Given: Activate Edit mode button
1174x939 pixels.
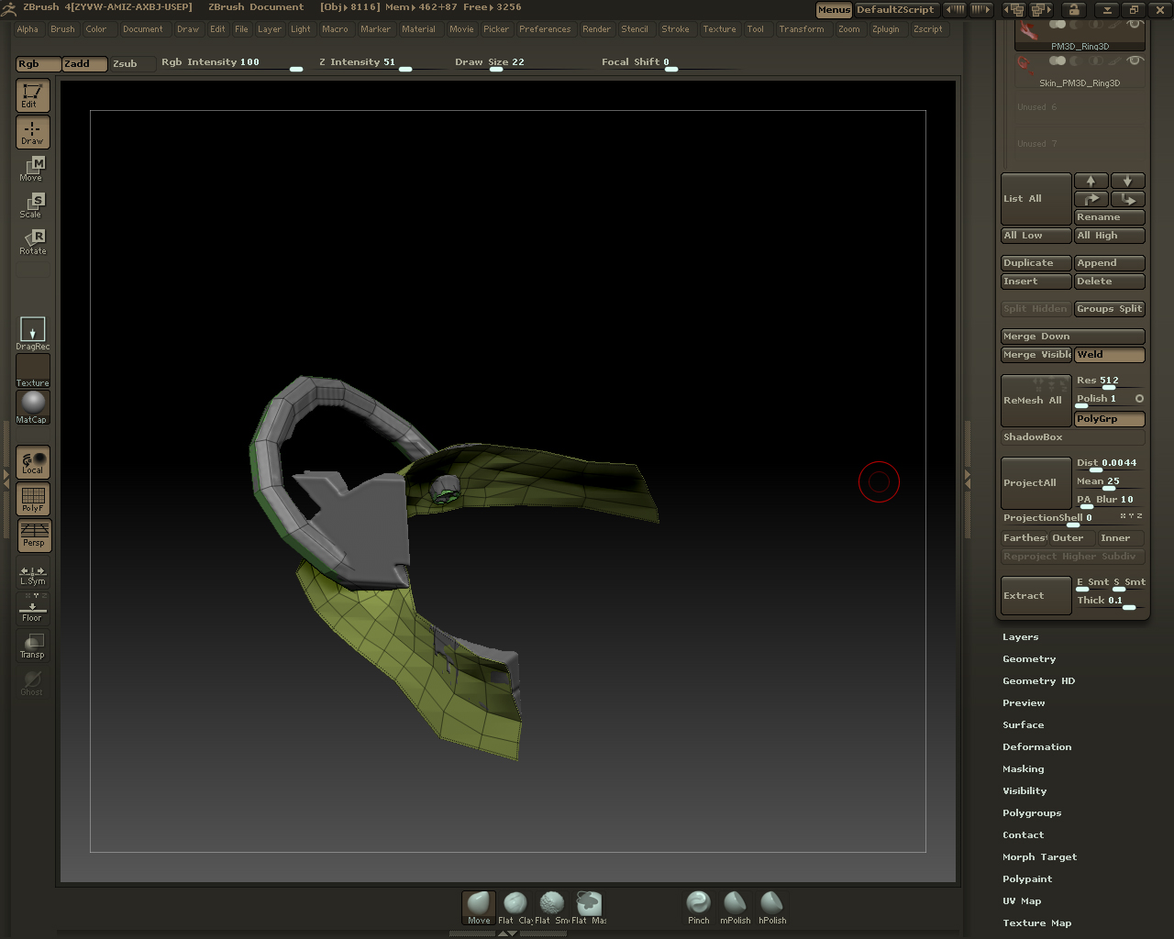Looking at the screenshot, I should 32,95.
